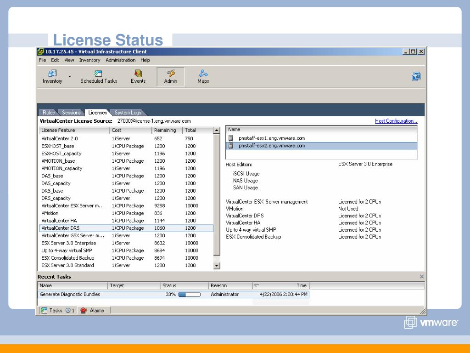This screenshot has width=470, height=353.
Task: Select the Licenses tab
Action: click(x=97, y=113)
